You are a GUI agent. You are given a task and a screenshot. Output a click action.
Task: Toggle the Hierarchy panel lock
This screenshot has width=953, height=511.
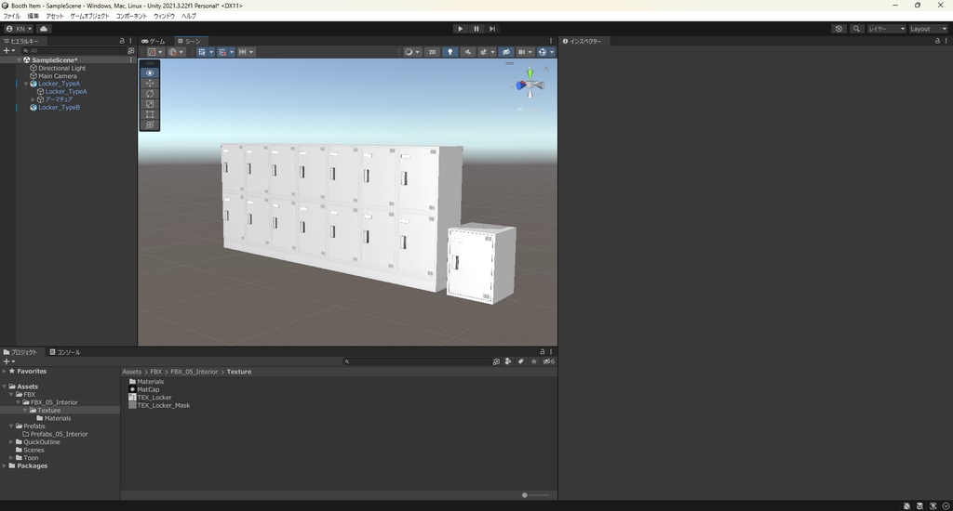(122, 41)
